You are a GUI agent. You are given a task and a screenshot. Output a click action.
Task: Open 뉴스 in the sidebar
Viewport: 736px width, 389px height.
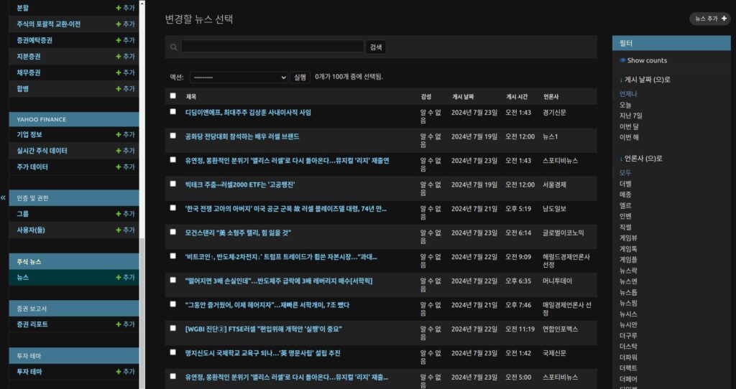click(22, 278)
